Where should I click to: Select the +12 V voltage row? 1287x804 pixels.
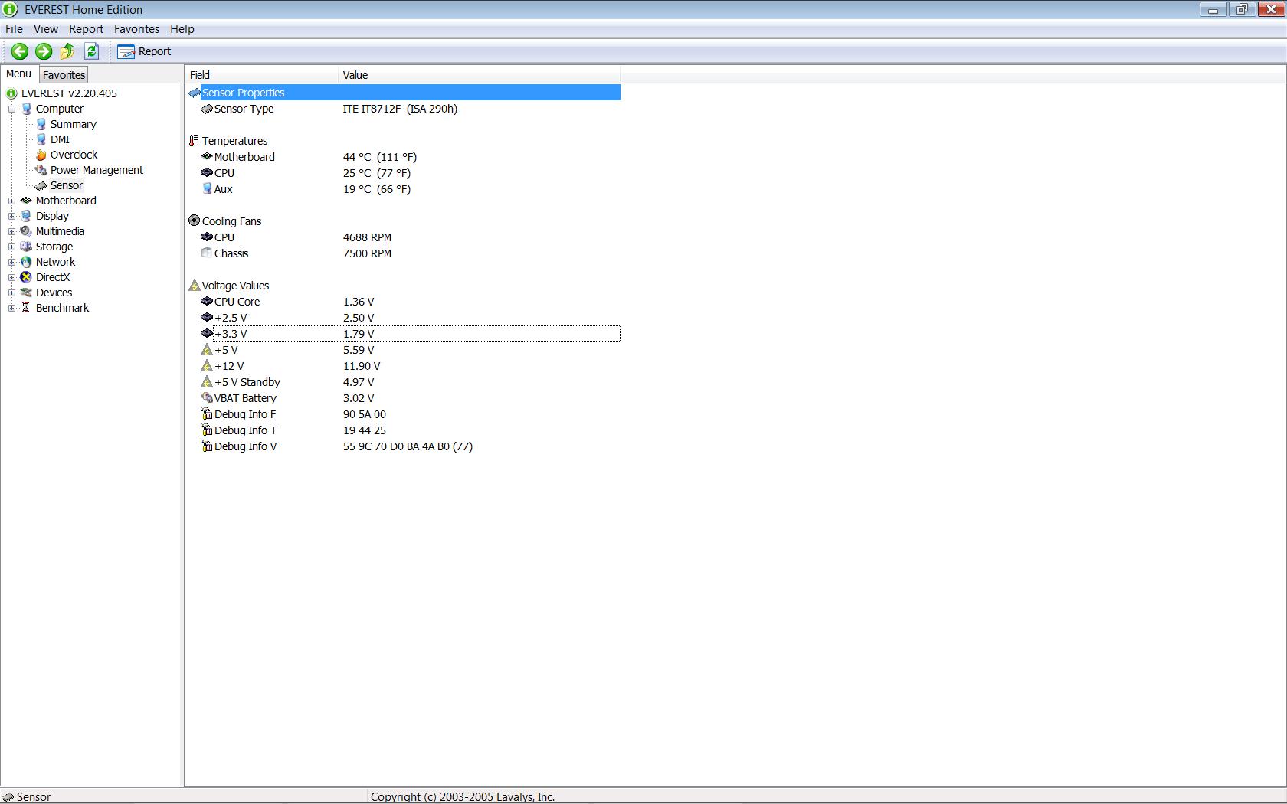coord(404,366)
